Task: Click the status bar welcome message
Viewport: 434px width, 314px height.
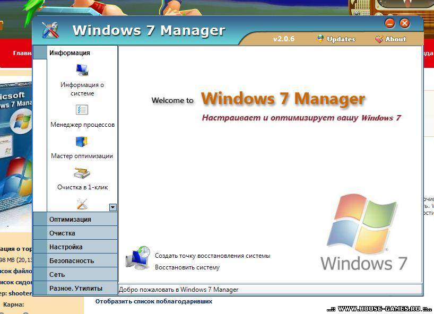Action: tap(178, 290)
